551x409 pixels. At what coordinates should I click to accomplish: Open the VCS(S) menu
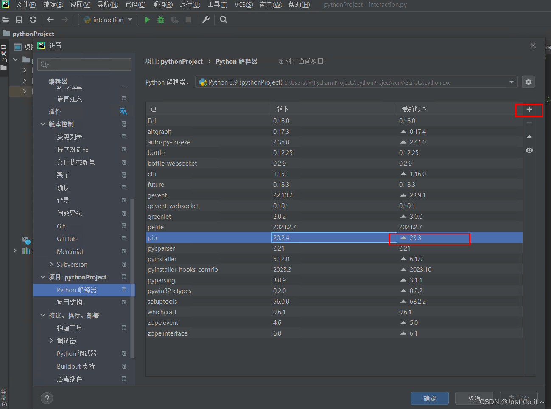(243, 5)
